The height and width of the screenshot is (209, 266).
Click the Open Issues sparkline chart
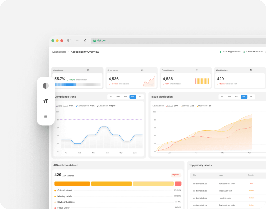click(149, 81)
